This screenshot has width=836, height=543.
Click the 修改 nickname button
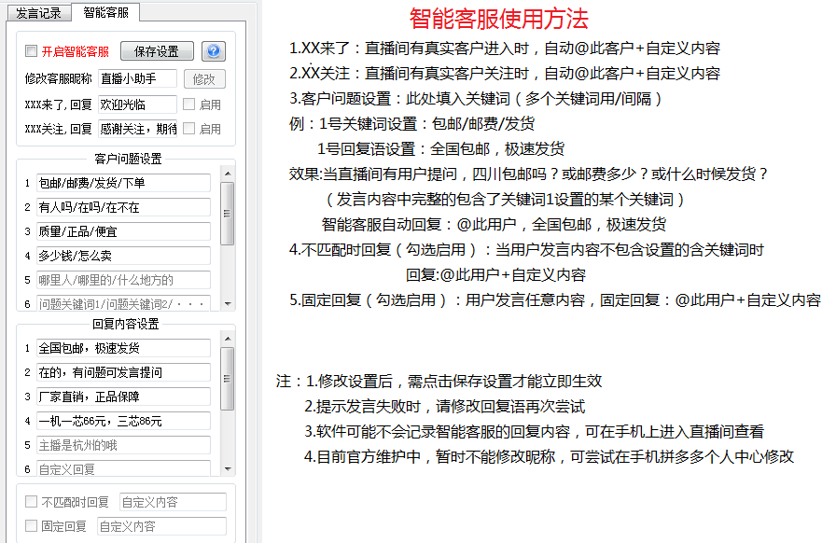202,79
